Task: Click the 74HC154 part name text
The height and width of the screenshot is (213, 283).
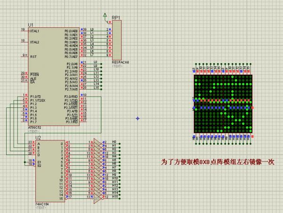Action: (x=42, y=205)
